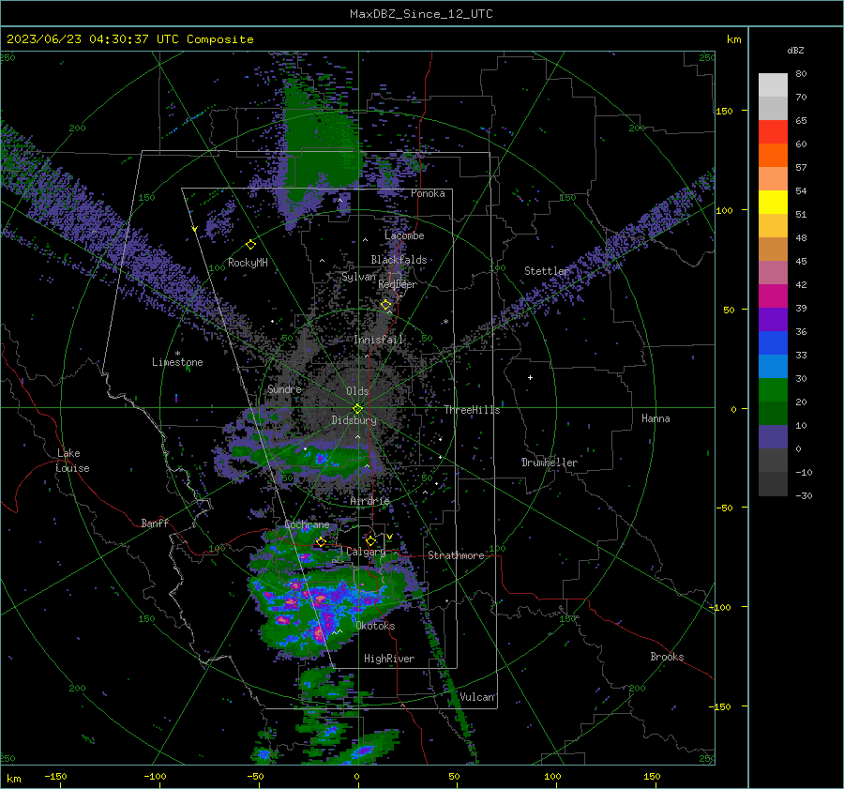Click the dBZ legend heading
The width and height of the screenshot is (844, 789).
[x=795, y=51]
